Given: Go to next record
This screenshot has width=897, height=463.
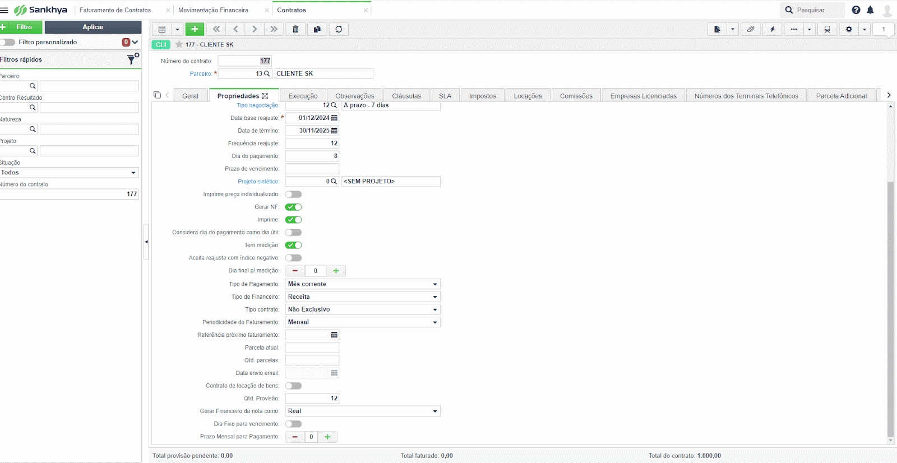Looking at the screenshot, I should [x=255, y=29].
